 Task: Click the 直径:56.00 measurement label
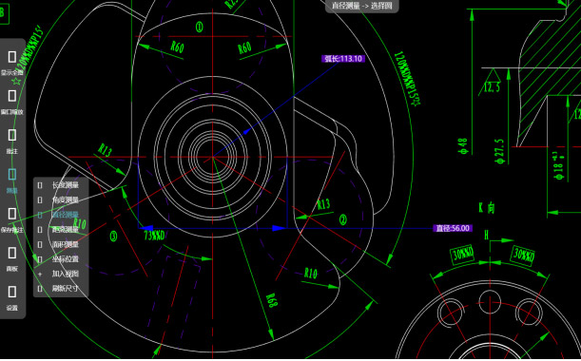tap(453, 228)
